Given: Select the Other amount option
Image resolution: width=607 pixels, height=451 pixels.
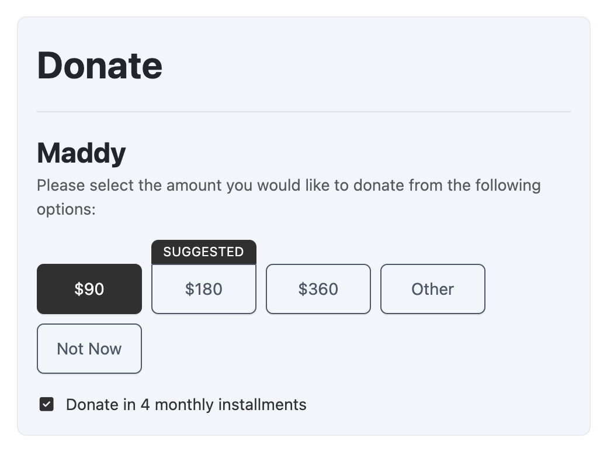Looking at the screenshot, I should pyautogui.click(x=432, y=289).
